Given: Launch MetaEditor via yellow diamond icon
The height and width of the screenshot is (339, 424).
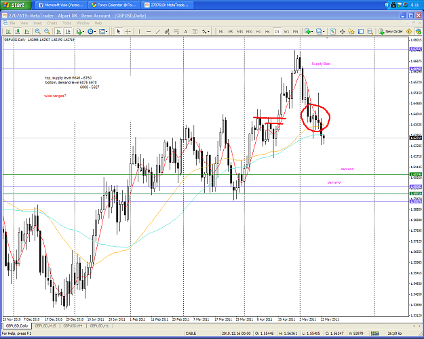Looking at the screenshot, I should tap(409, 32).
